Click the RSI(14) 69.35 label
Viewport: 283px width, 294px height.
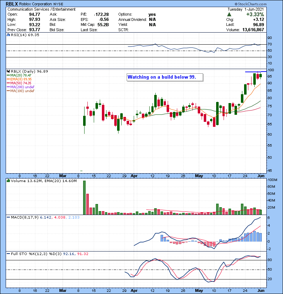point(25,35)
